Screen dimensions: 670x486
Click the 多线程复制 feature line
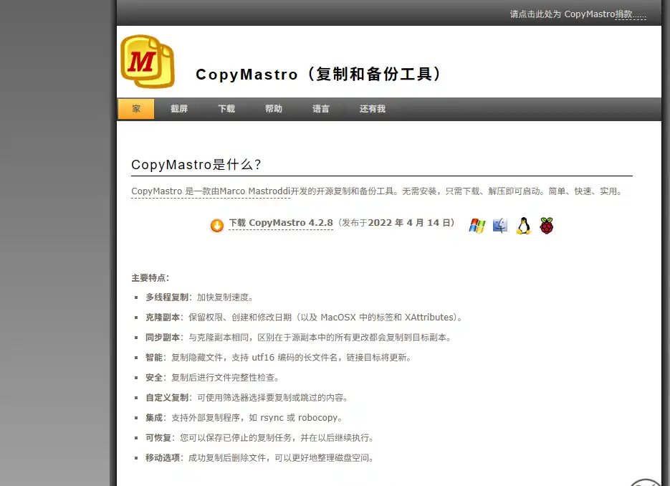pos(199,297)
